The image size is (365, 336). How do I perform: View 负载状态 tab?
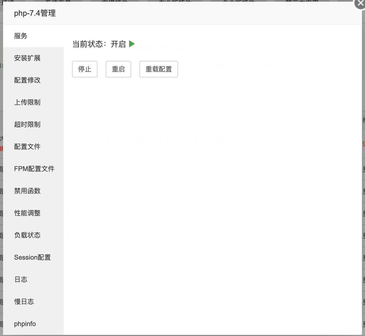[33, 235]
